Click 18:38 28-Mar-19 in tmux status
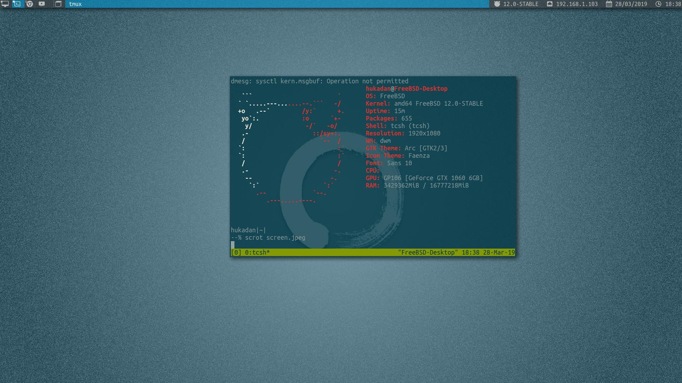The image size is (682, 383). pyautogui.click(x=488, y=252)
